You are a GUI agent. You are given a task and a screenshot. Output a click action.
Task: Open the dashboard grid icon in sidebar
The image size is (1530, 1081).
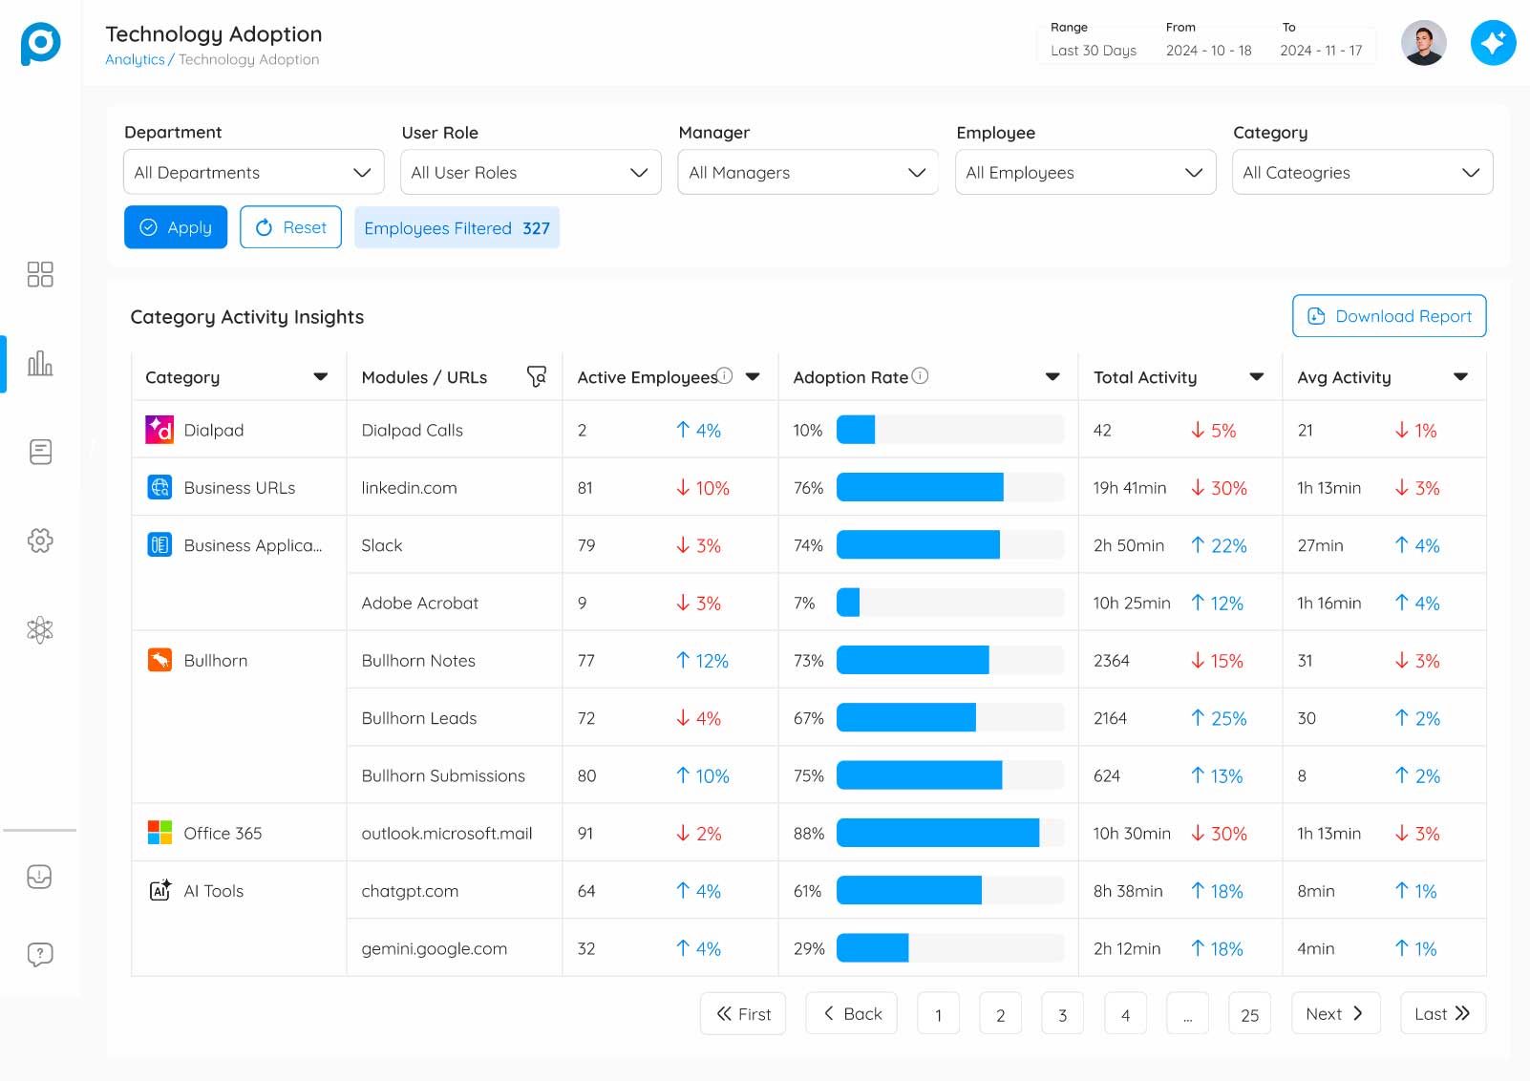click(x=40, y=274)
